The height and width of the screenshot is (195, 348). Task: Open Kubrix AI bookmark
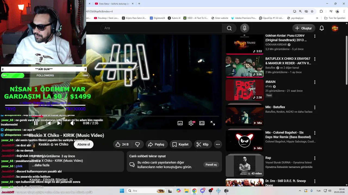(x=174, y=18)
